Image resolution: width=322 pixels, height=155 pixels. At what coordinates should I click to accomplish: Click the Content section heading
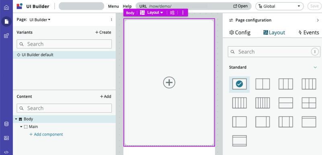tap(24, 96)
